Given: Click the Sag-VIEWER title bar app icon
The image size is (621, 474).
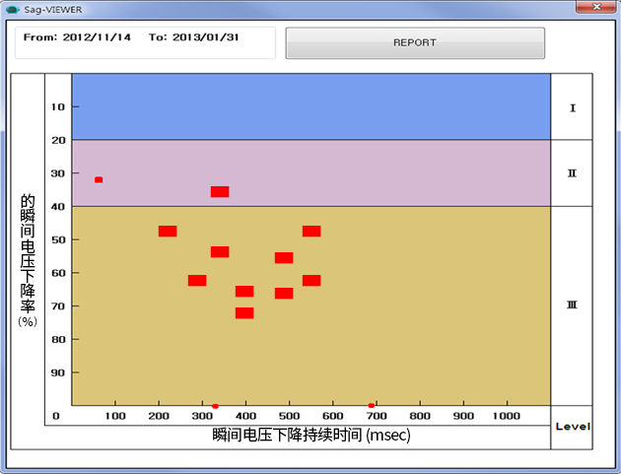Looking at the screenshot, I should tap(11, 7).
